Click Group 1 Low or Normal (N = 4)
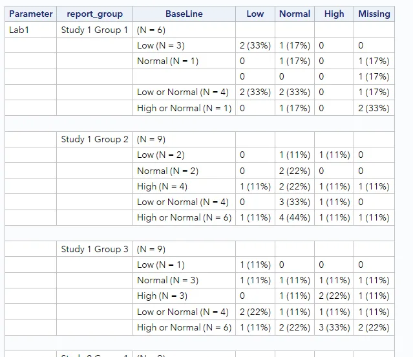Viewport: 413px width, 357px height. coord(184,92)
